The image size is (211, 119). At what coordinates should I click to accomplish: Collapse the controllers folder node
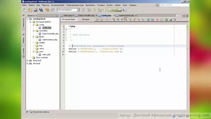pos(34,31)
